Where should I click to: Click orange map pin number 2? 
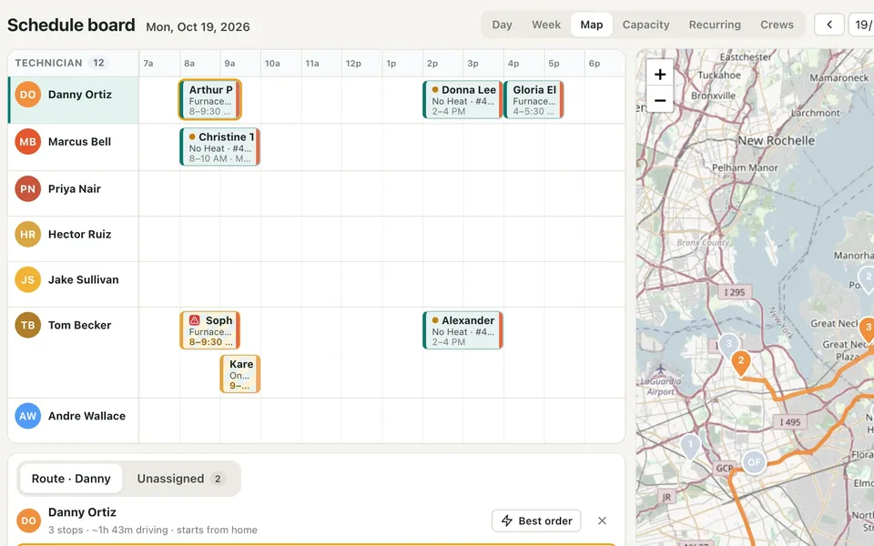coord(741,362)
